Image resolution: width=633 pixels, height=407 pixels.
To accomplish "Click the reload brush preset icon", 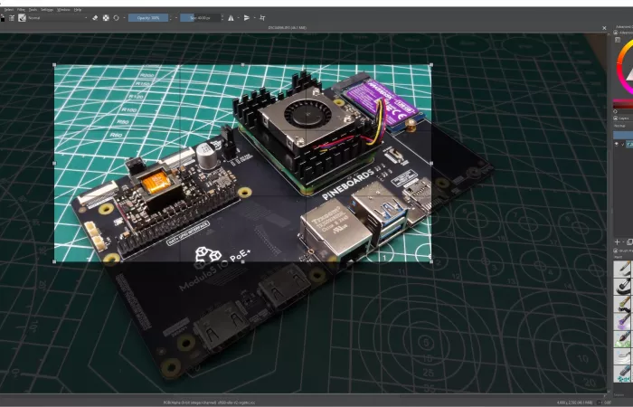I will [x=117, y=17].
